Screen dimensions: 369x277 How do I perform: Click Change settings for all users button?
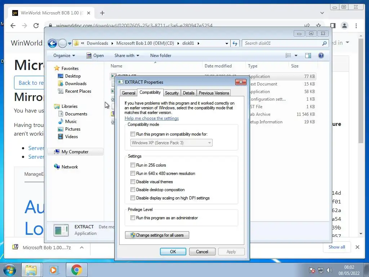pos(157,235)
